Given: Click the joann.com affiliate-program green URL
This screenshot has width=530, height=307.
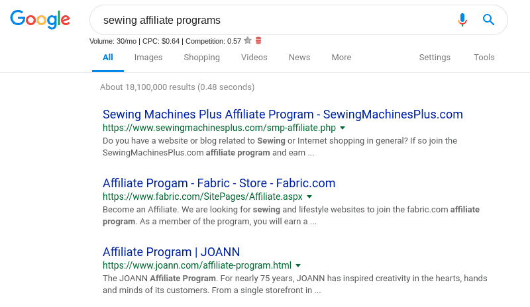Looking at the screenshot, I should coord(197,265).
